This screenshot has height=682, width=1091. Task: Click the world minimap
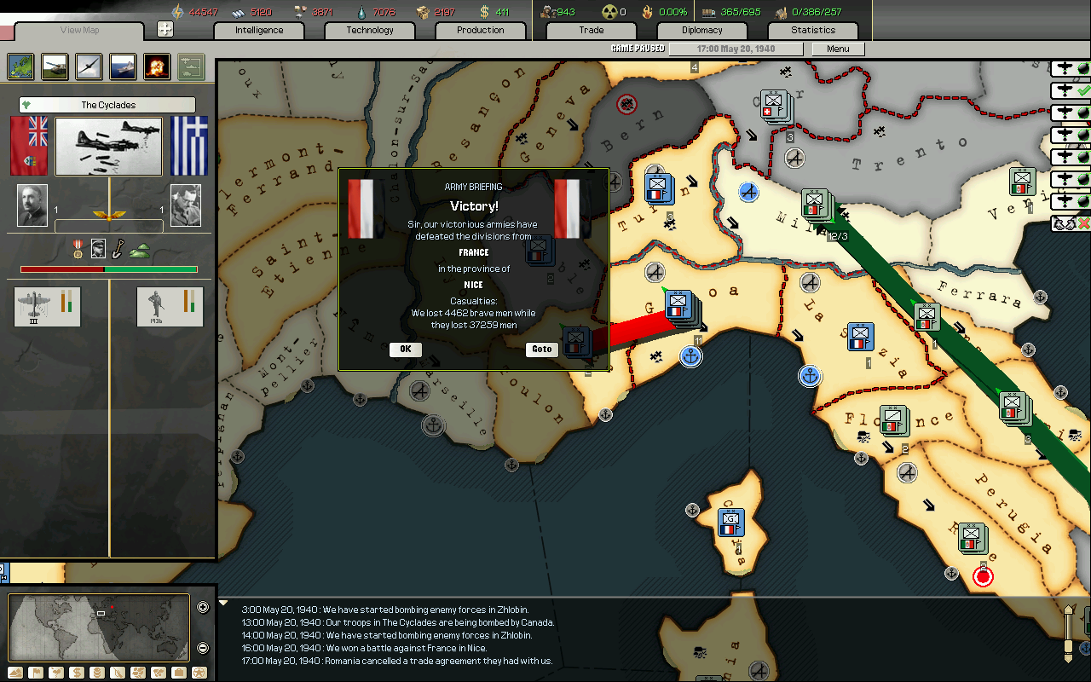click(x=99, y=628)
